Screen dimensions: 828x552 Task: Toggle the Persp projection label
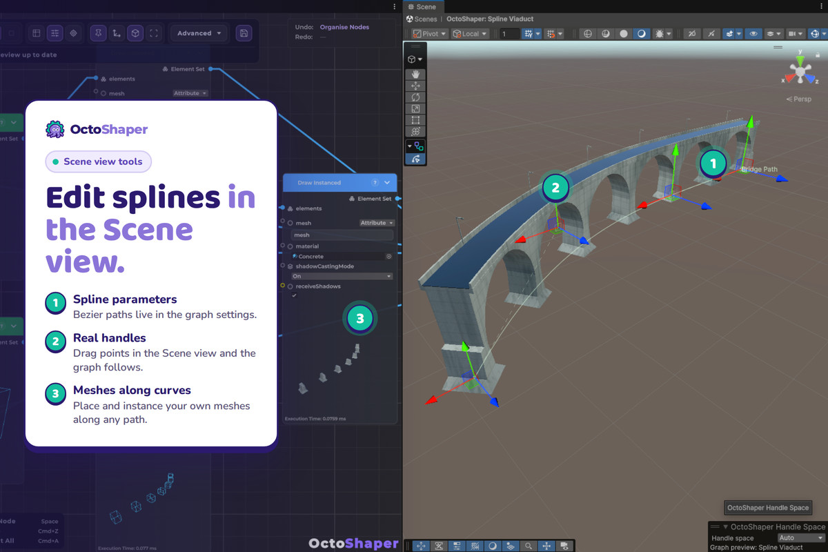799,99
